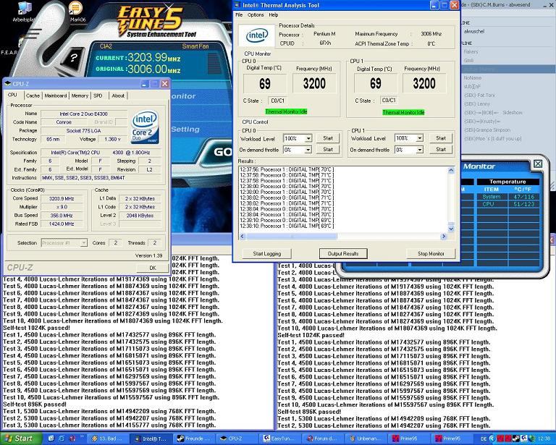Open the Forum taskbar button
This screenshot has width=556, height=445.
tap(324, 438)
